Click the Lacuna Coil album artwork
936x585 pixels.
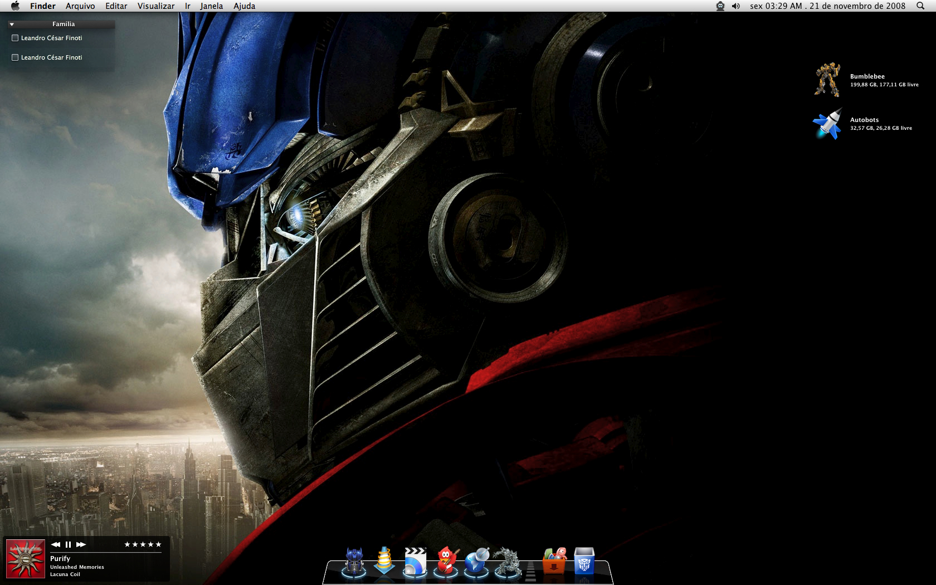click(26, 559)
